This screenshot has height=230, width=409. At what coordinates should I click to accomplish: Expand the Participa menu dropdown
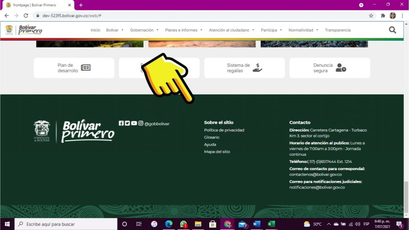(x=271, y=30)
